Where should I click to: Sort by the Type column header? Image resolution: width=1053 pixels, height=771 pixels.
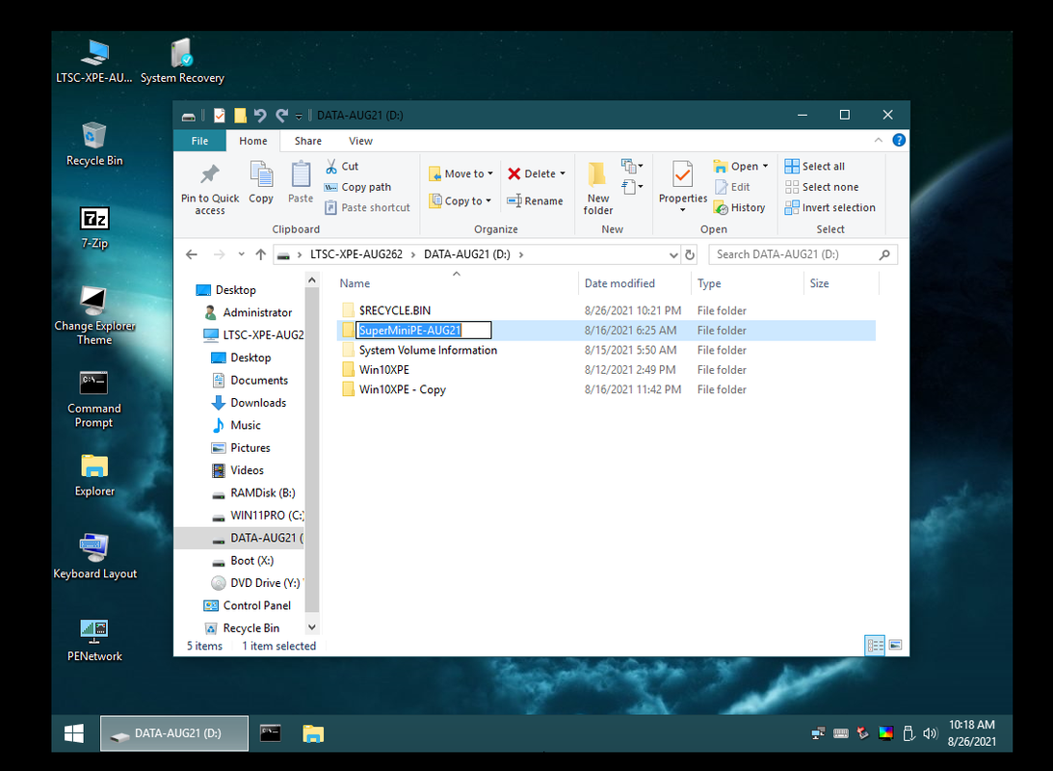(x=747, y=283)
